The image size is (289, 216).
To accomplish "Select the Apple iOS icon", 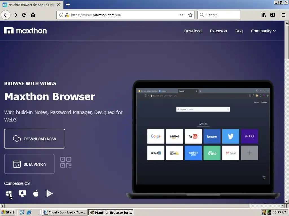I will coord(36,193).
